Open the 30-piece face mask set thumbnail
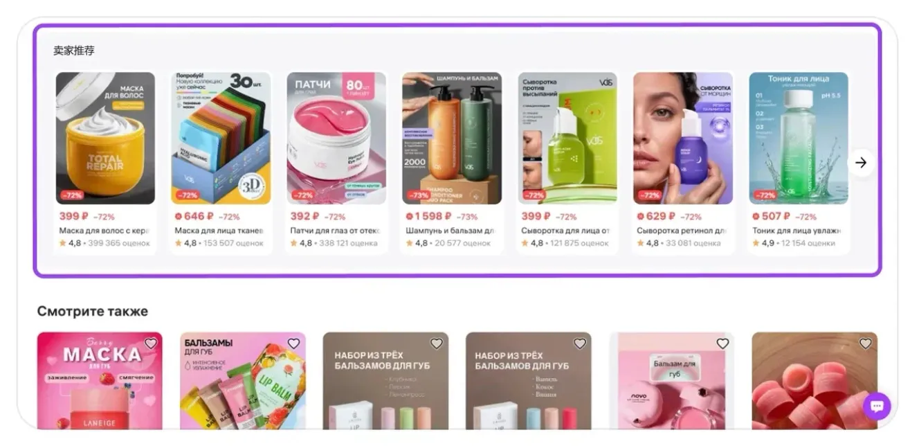Viewport: 919px width, 446px height. tap(221, 138)
